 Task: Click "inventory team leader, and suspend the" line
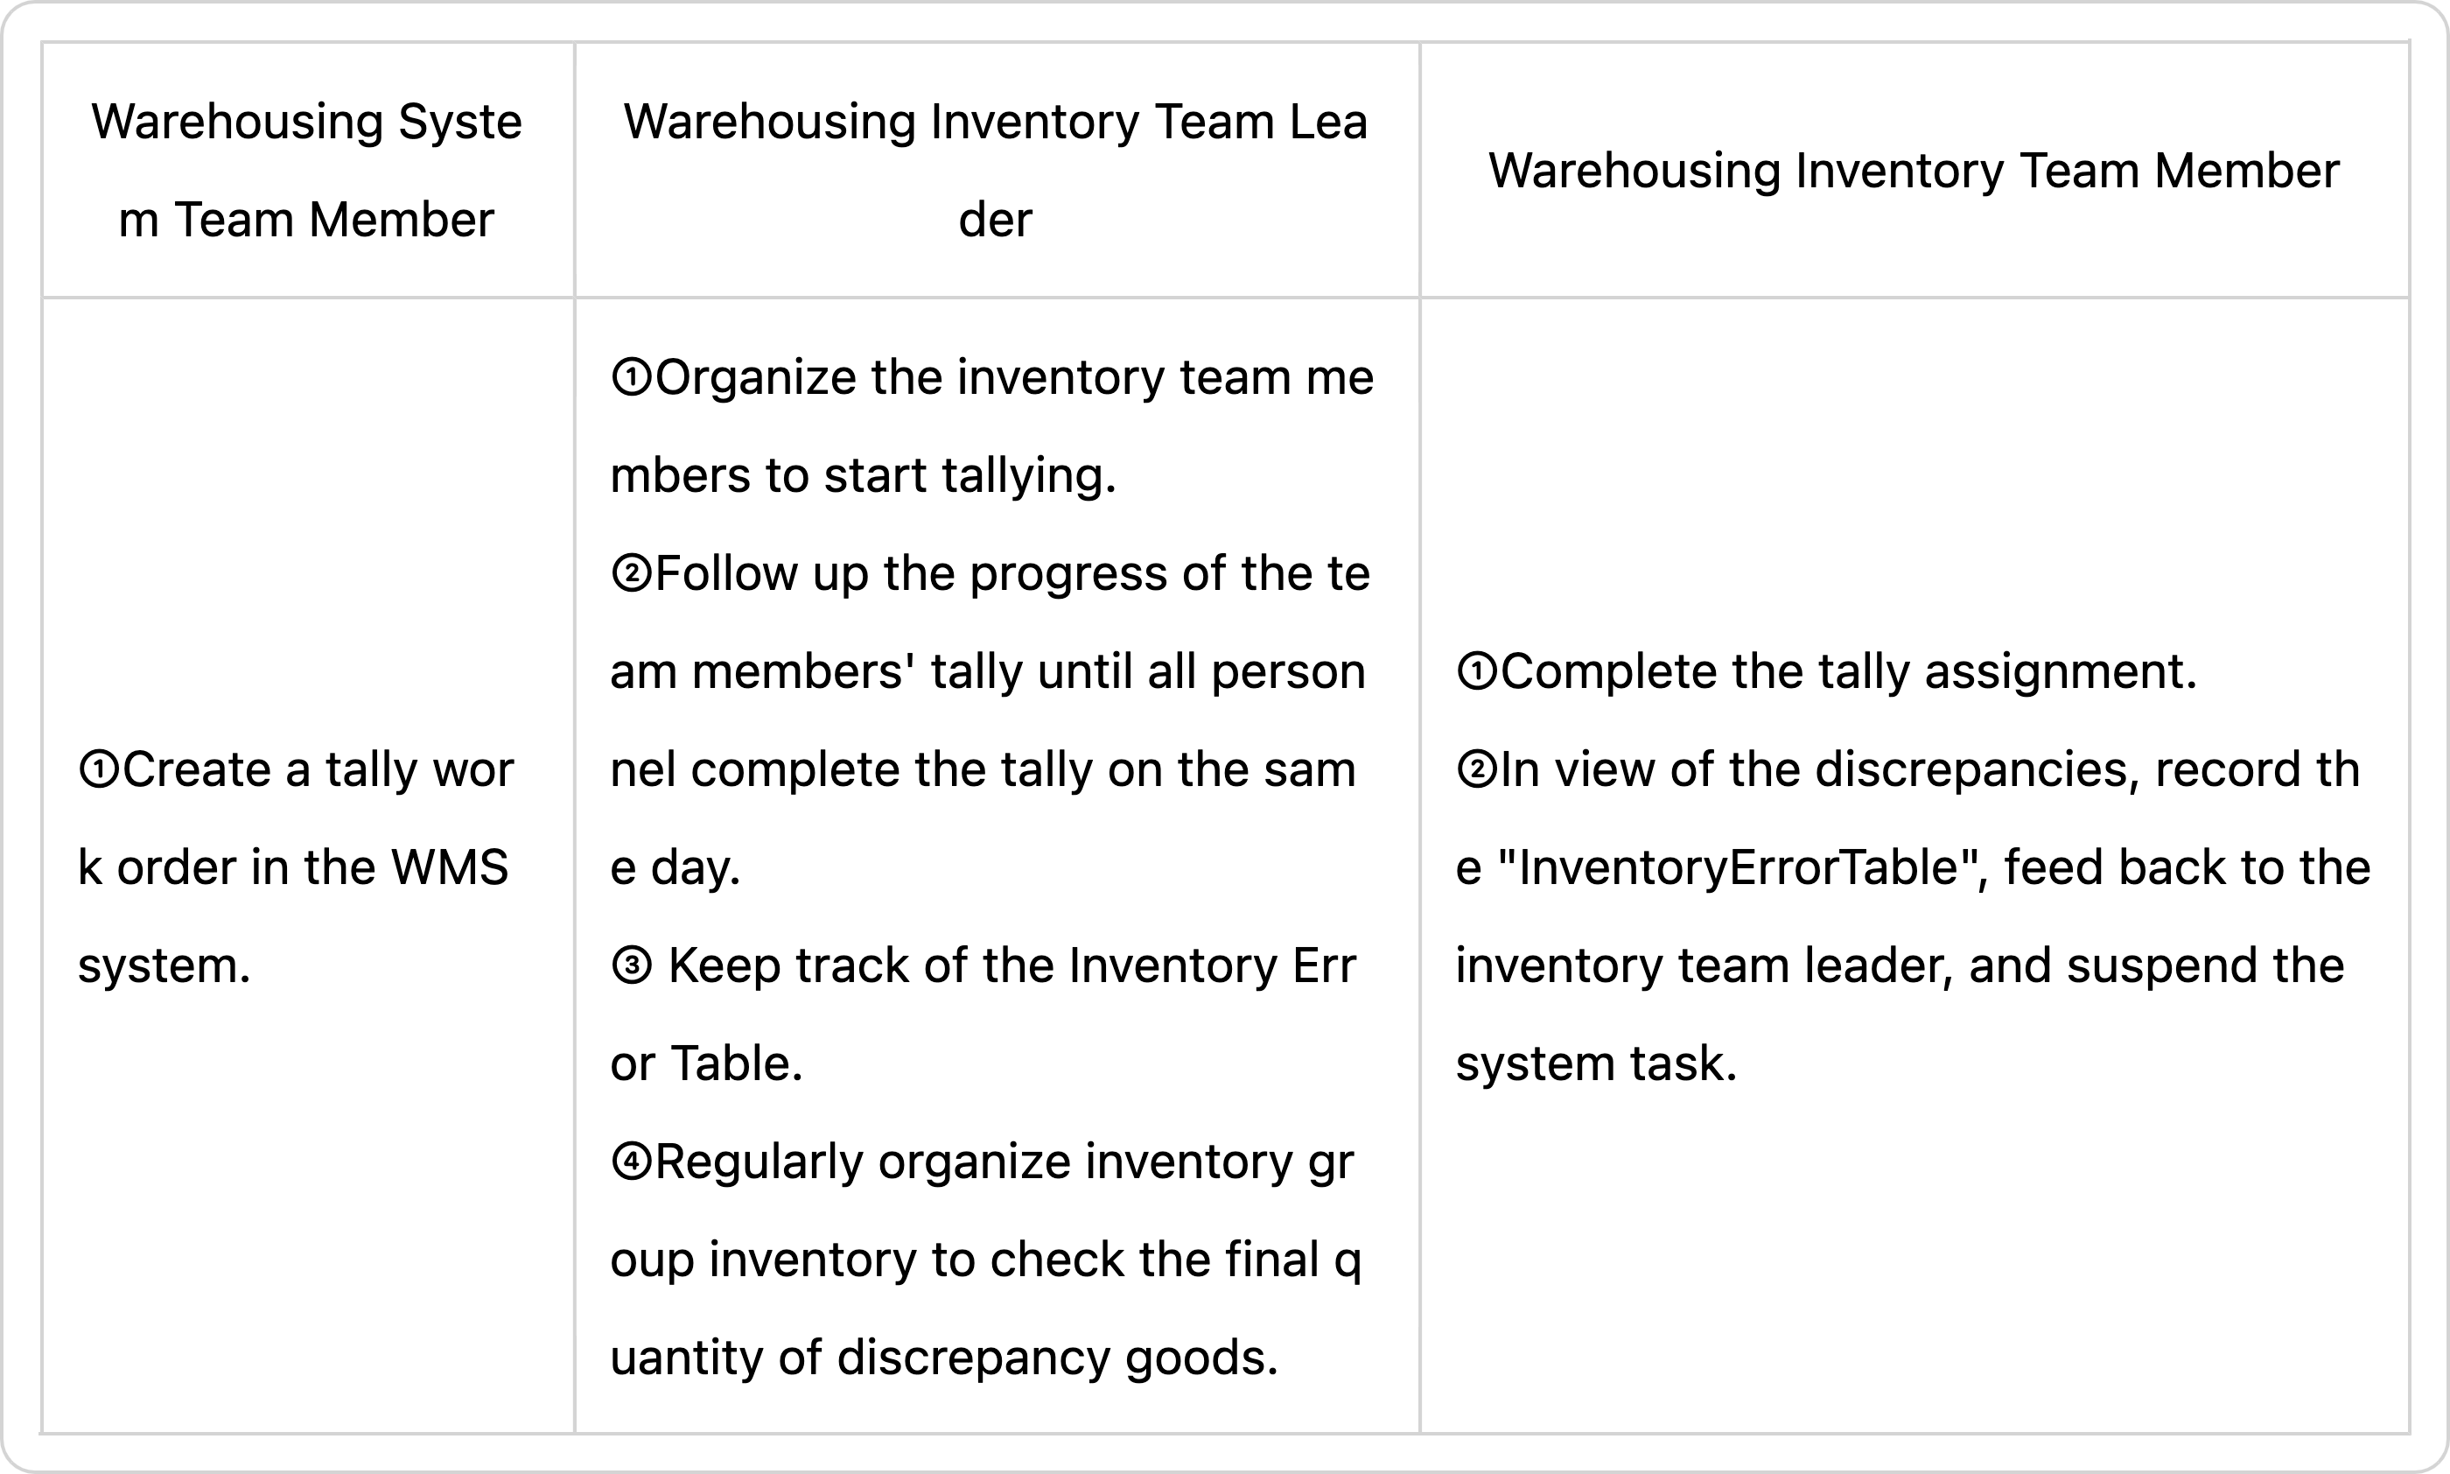[x=1899, y=965]
